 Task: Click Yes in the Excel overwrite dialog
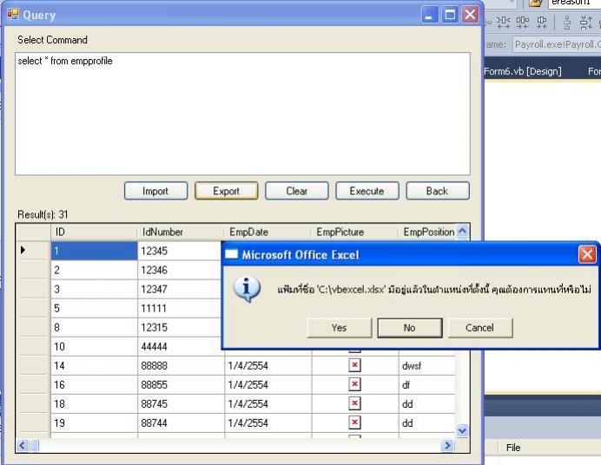tap(339, 328)
